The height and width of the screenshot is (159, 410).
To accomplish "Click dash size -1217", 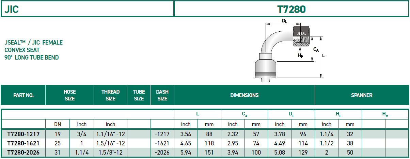I will tap(162, 134).
